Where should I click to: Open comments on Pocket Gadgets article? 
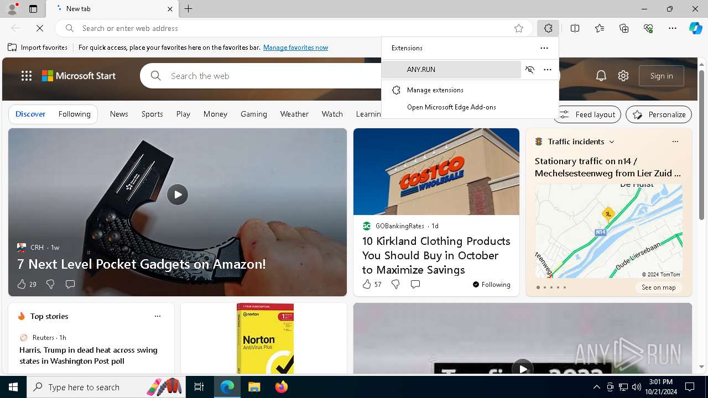70,284
